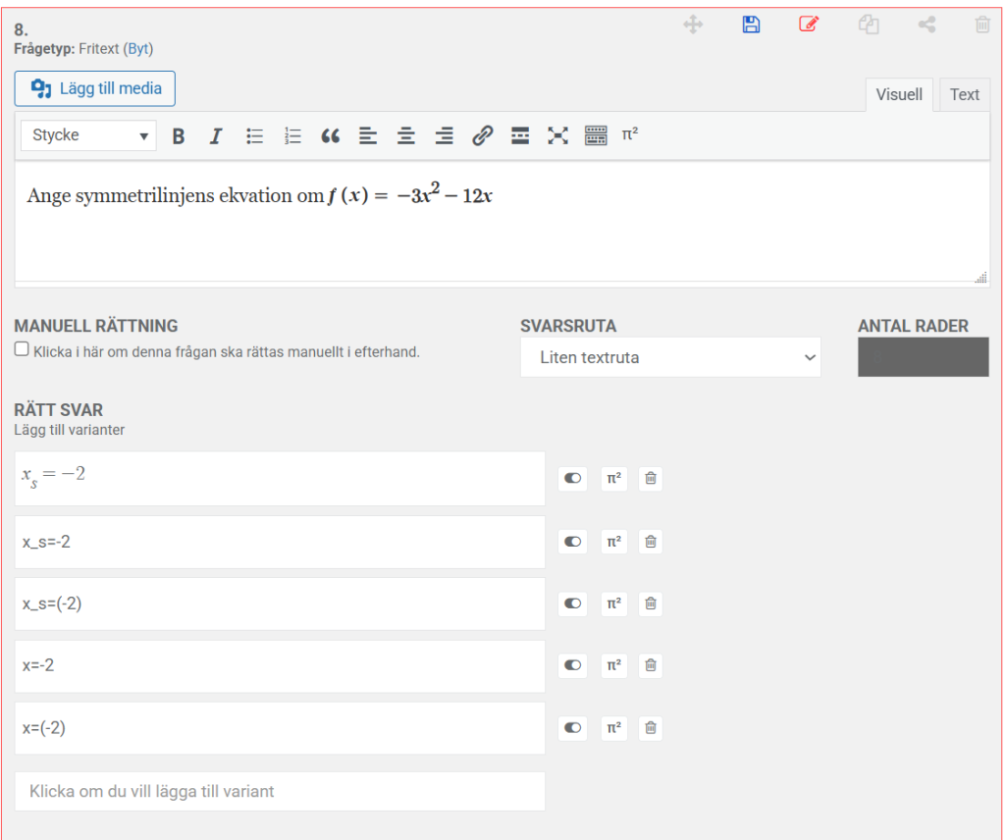
Task: Click the blue save icon for question 8
Action: tap(751, 26)
